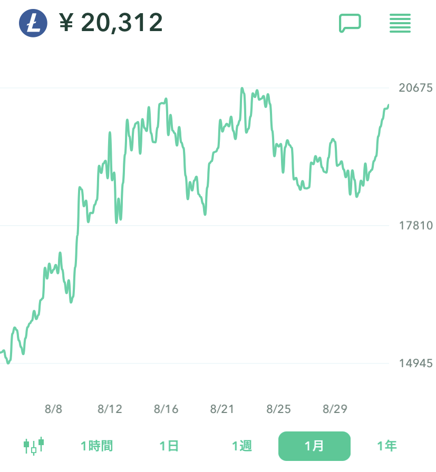Click the right end of the price line
Image resolution: width=436 pixels, height=472 pixels.
388,106
